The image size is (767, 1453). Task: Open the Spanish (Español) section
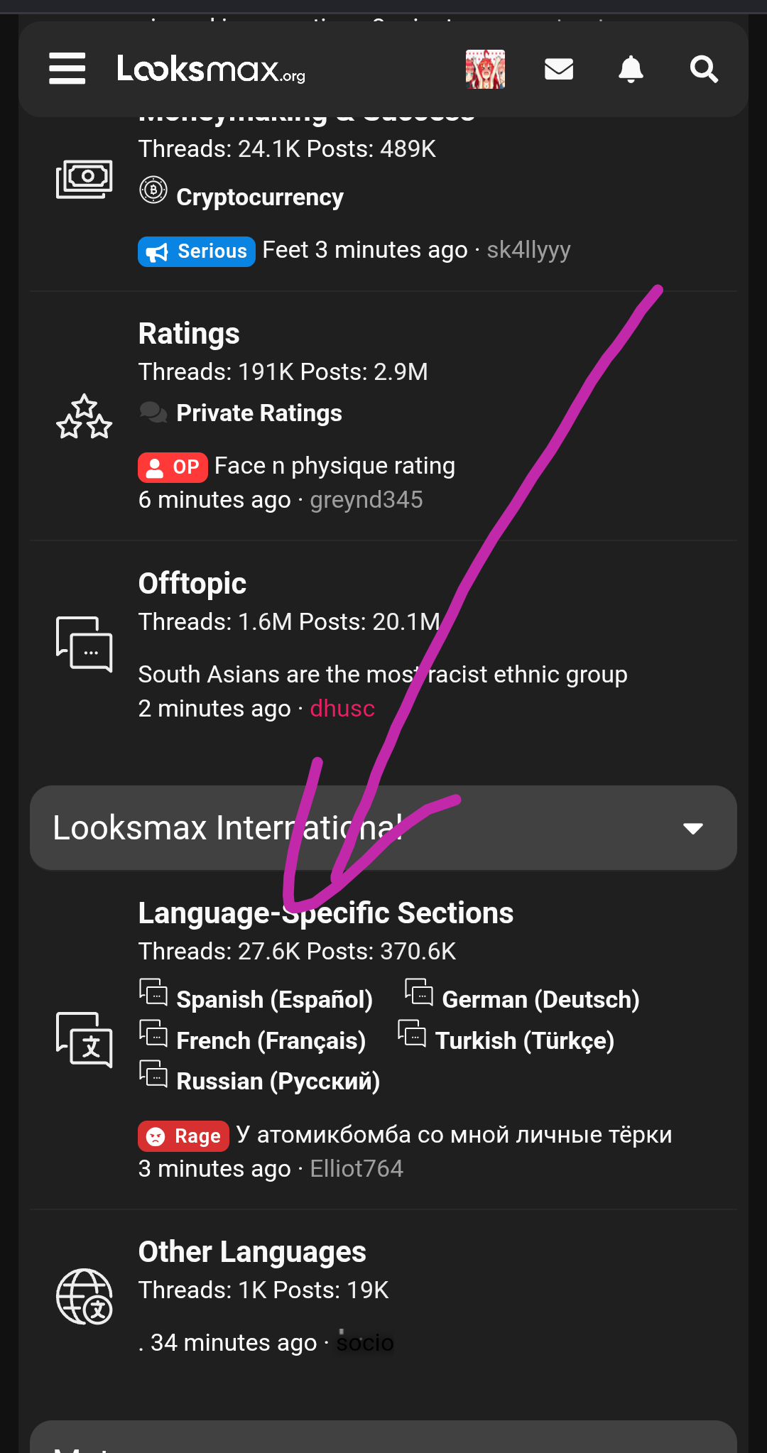(274, 999)
